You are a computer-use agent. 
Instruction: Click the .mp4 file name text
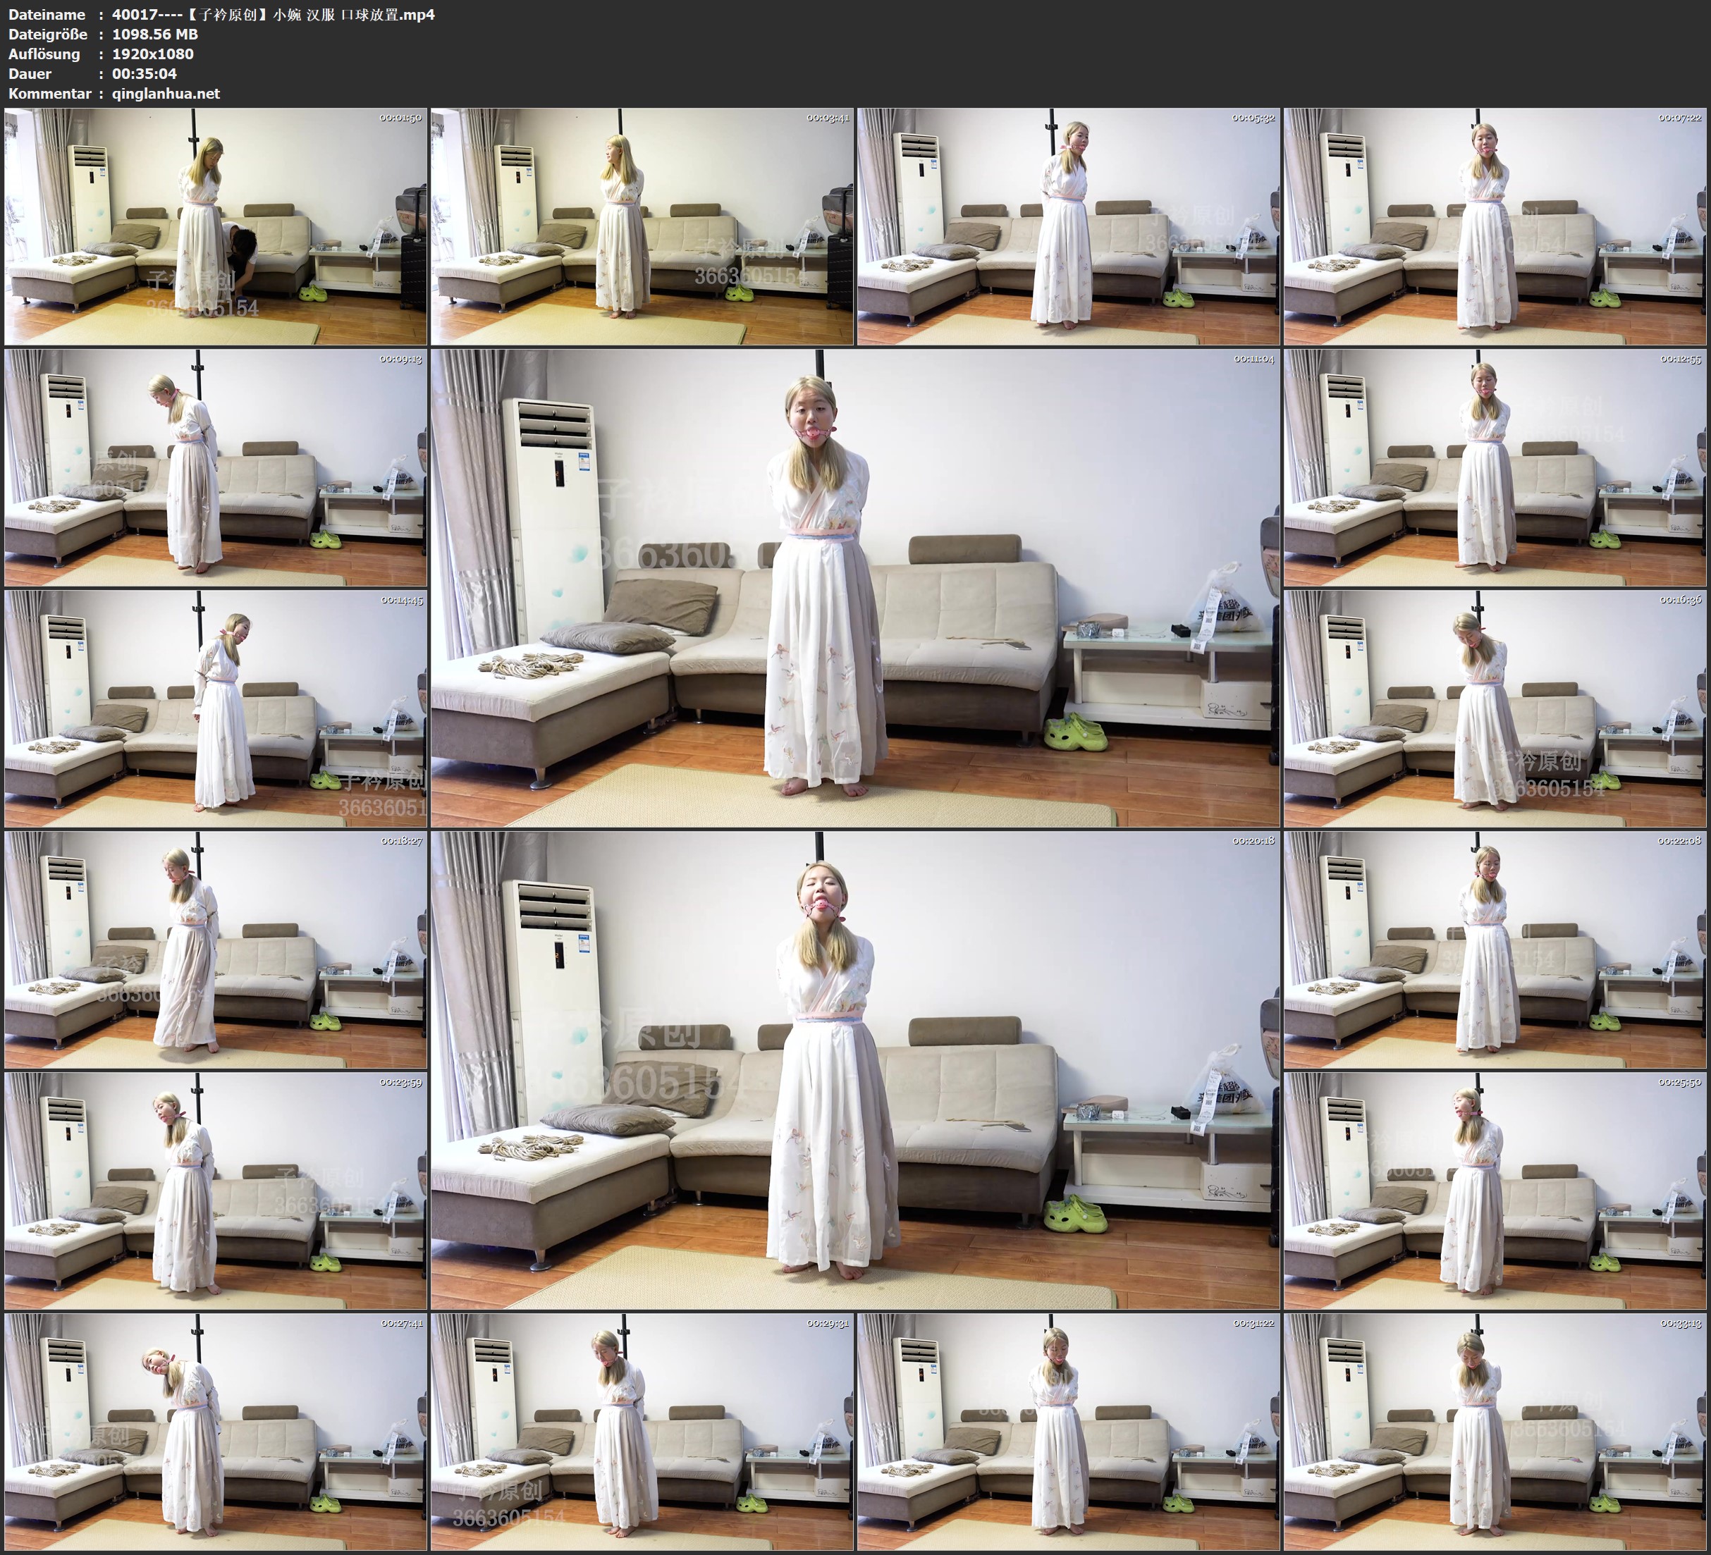click(272, 14)
